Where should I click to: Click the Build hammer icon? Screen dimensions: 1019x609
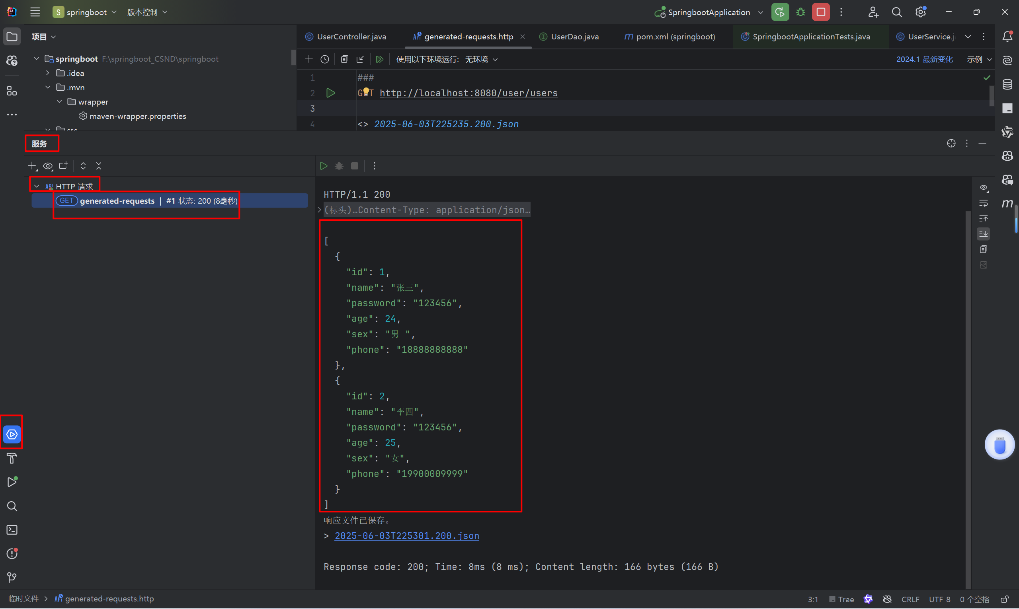[x=12, y=458]
